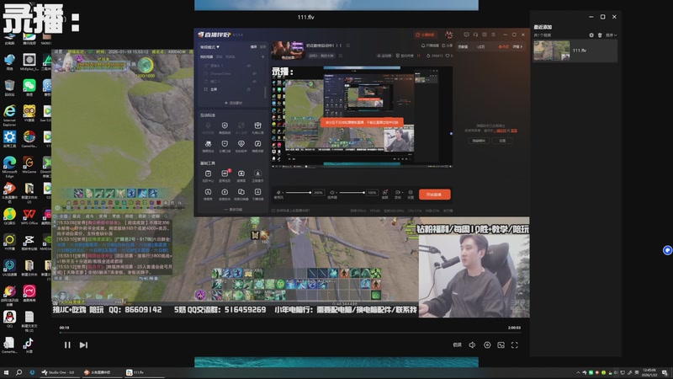Screen dimensions: 673x379
Task: Mute the video player volume
Action: pos(472,345)
